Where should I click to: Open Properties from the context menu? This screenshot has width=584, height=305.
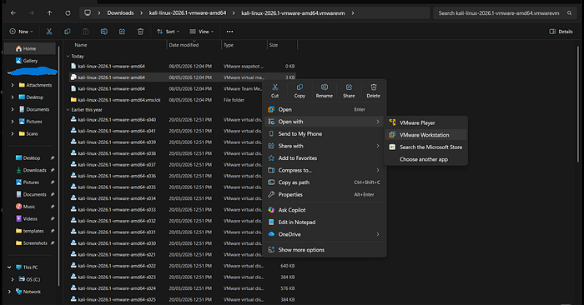[324, 194]
